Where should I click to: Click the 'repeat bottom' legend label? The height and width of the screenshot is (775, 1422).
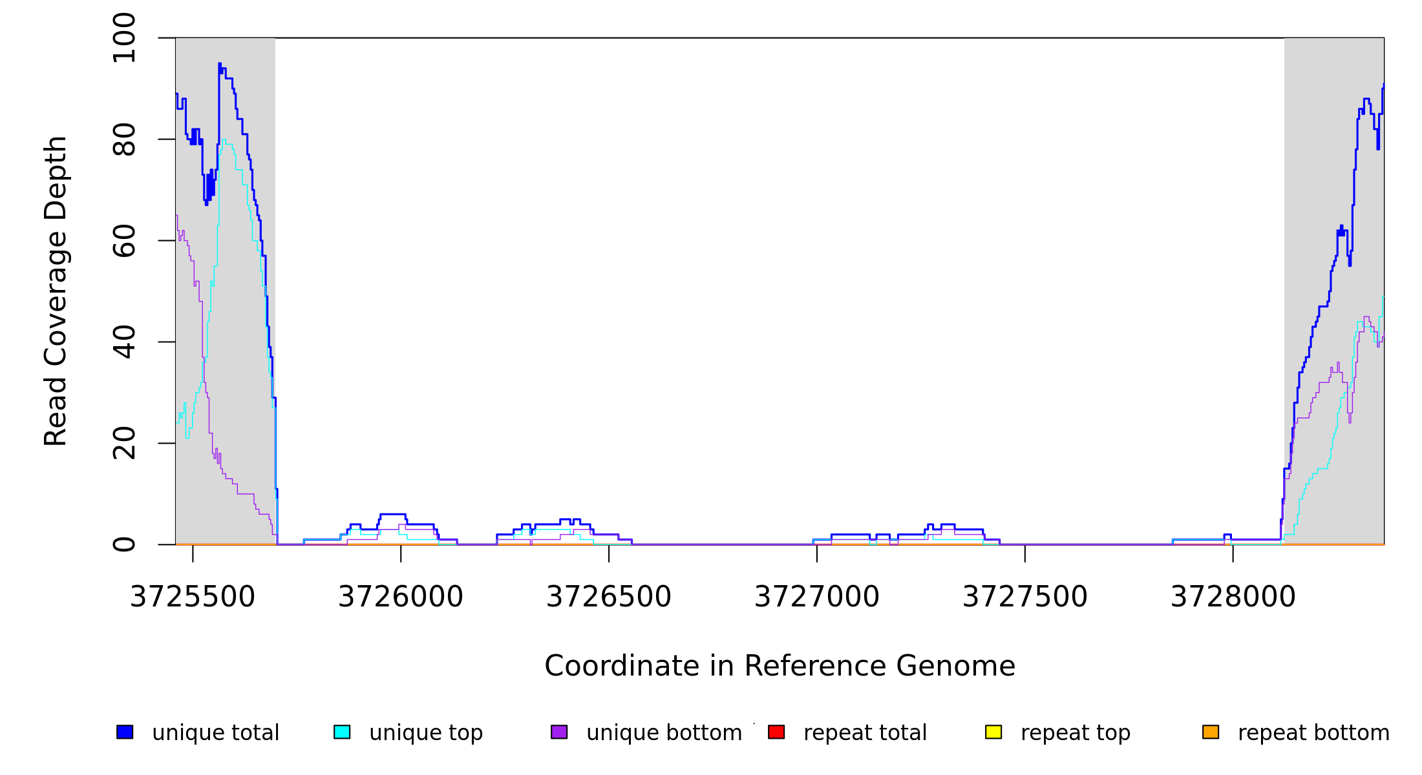point(1313,732)
